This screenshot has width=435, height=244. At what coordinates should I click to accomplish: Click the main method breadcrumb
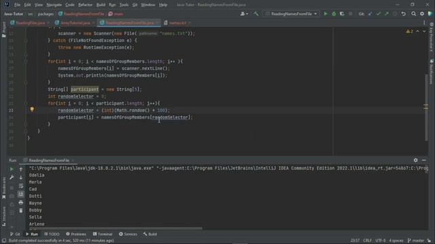pos(116,14)
